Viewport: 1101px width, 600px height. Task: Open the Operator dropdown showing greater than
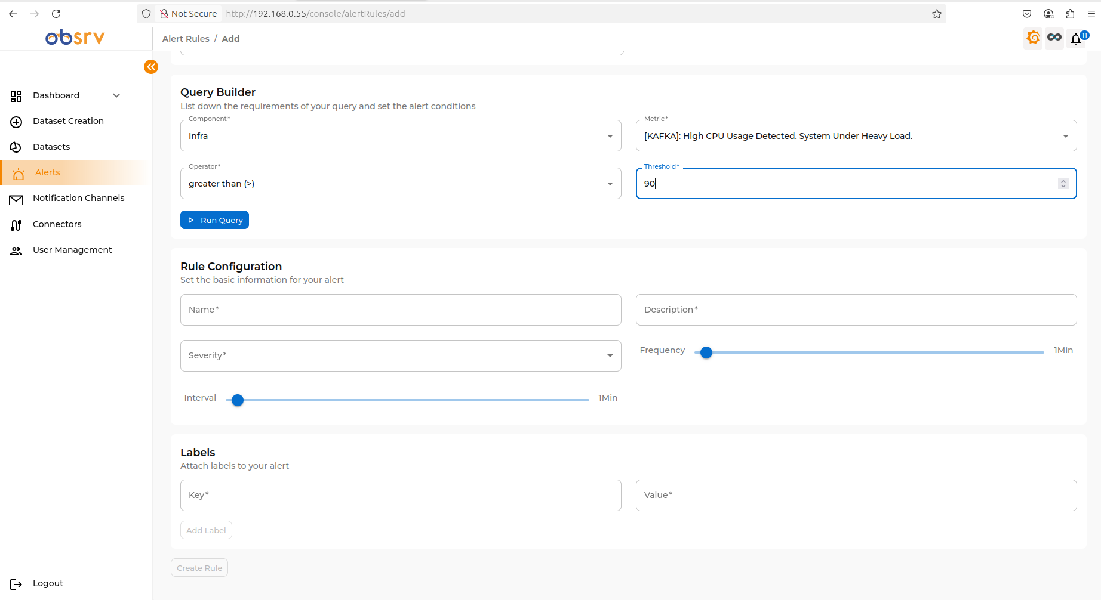[x=401, y=184]
